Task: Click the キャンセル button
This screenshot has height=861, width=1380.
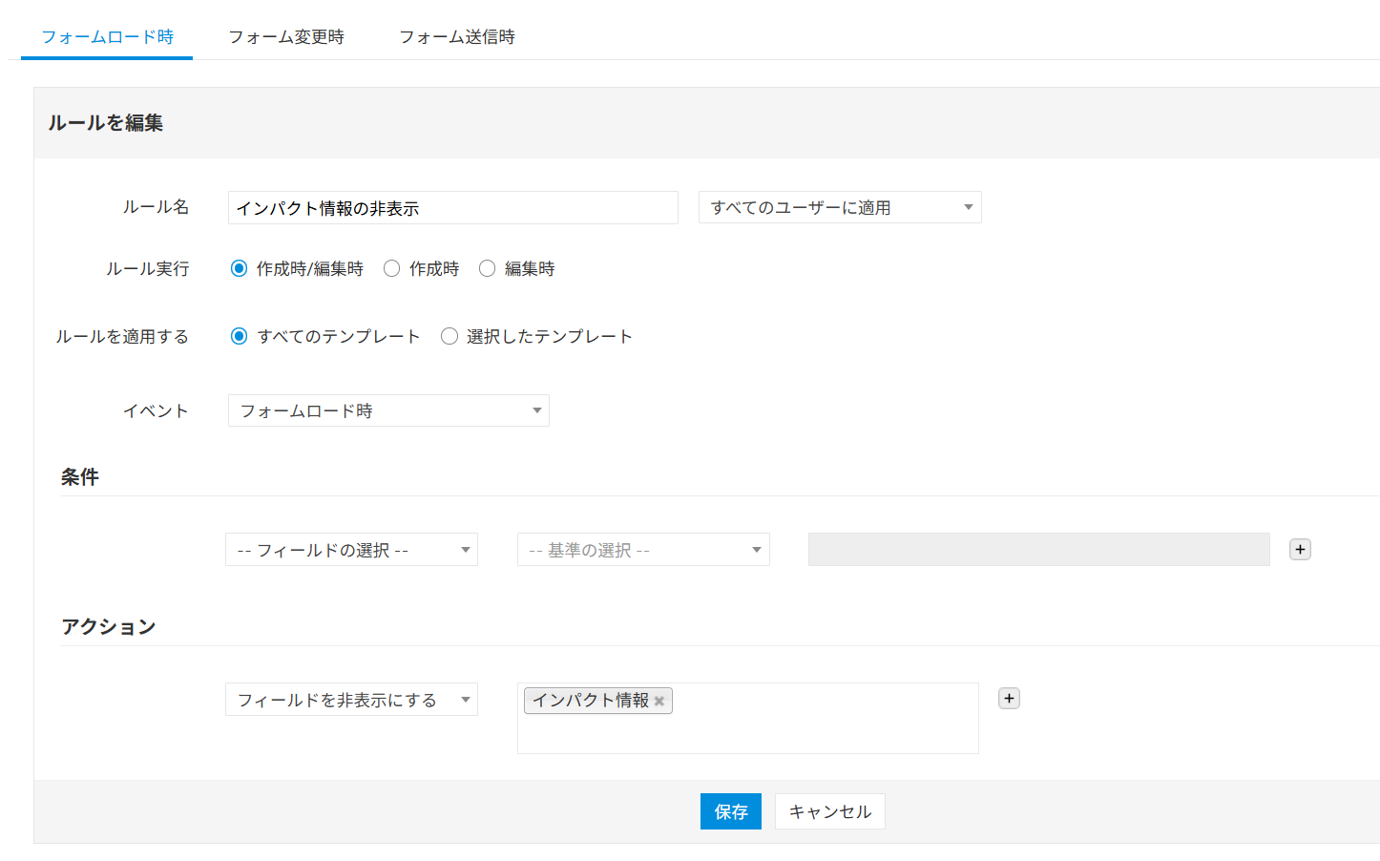Action: 830,811
